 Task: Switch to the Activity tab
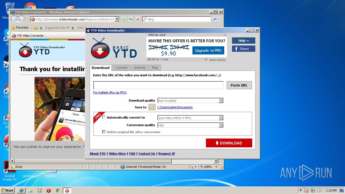point(140,68)
